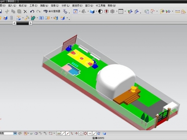Open the 帮助(H) help menu

(x=112, y=6)
